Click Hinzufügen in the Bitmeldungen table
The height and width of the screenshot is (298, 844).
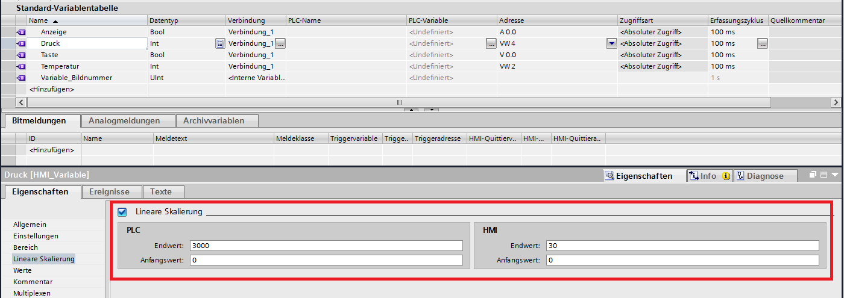[x=51, y=150]
